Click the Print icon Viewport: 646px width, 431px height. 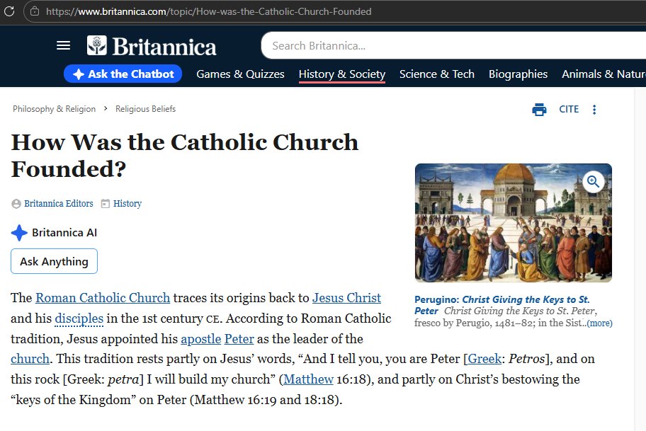[x=539, y=110]
